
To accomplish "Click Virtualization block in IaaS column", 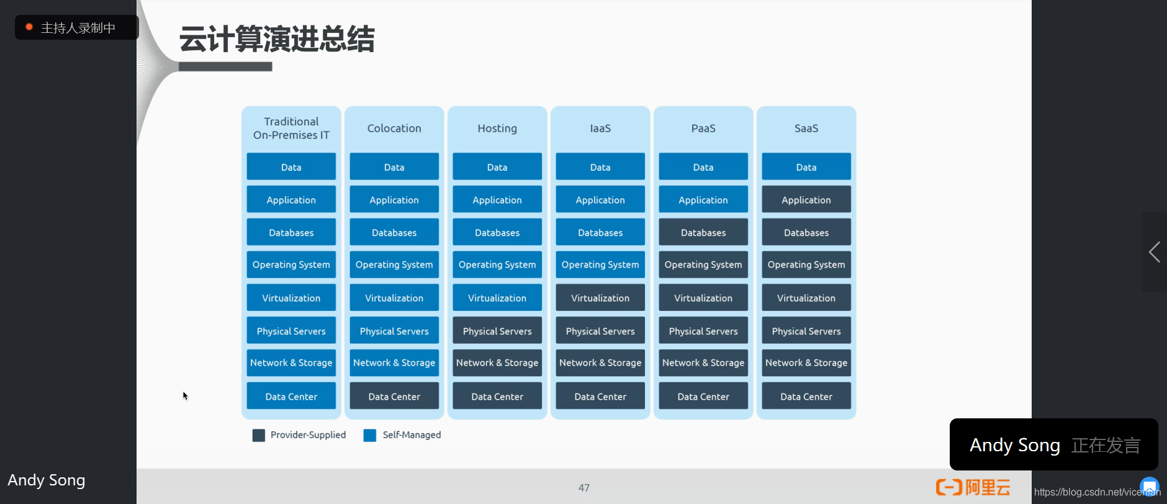I will point(600,298).
